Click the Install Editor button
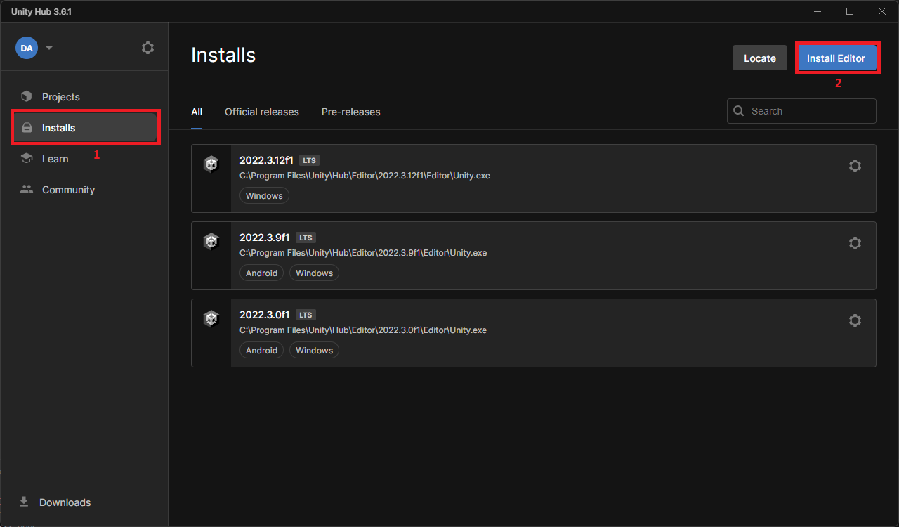This screenshot has width=899, height=527. point(837,58)
